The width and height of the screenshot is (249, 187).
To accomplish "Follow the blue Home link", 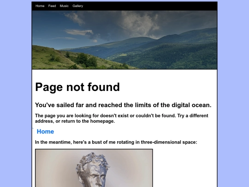I will coord(45,132).
